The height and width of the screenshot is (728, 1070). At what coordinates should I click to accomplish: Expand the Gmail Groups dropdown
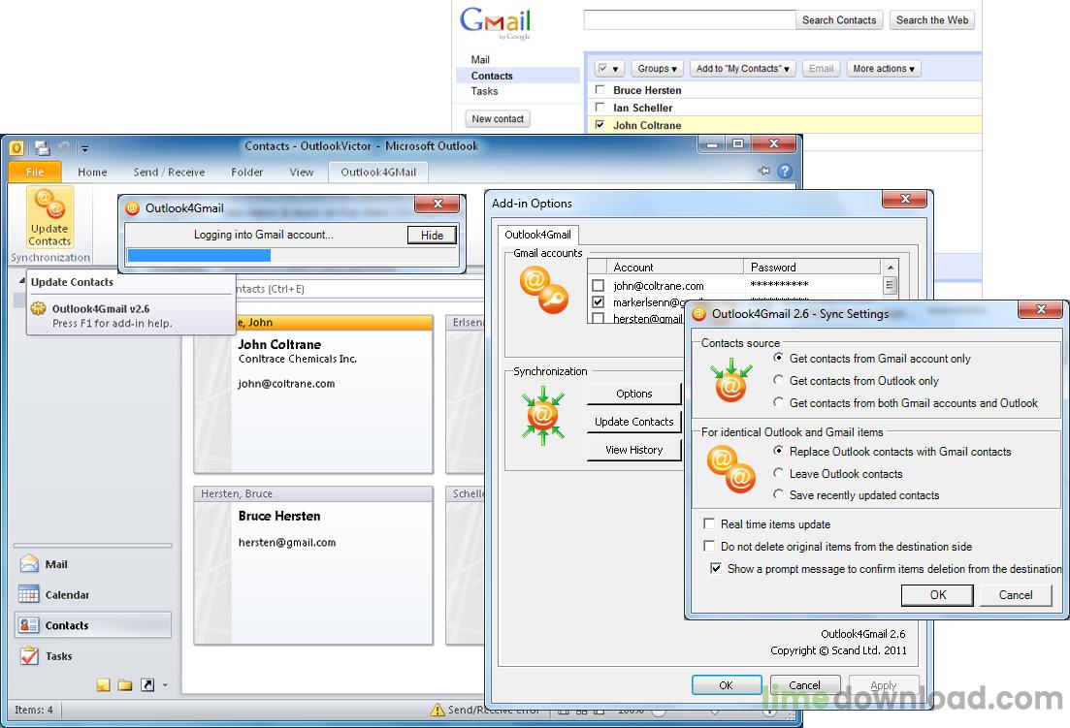coord(657,69)
